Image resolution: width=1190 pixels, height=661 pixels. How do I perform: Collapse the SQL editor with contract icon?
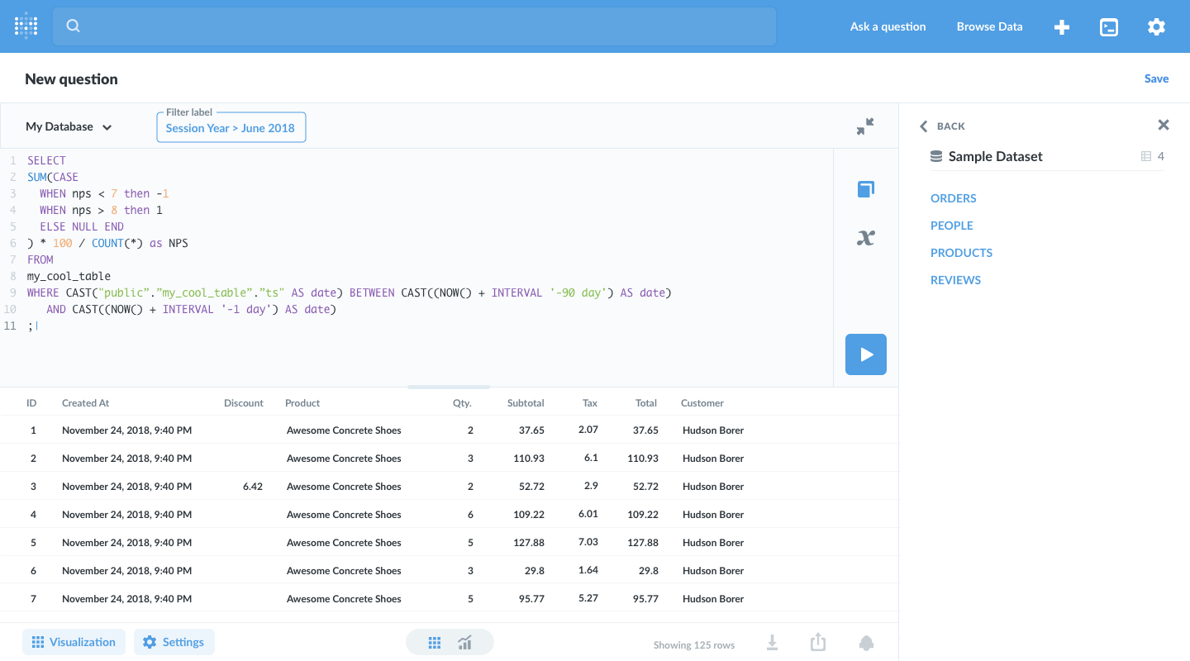pos(865,126)
